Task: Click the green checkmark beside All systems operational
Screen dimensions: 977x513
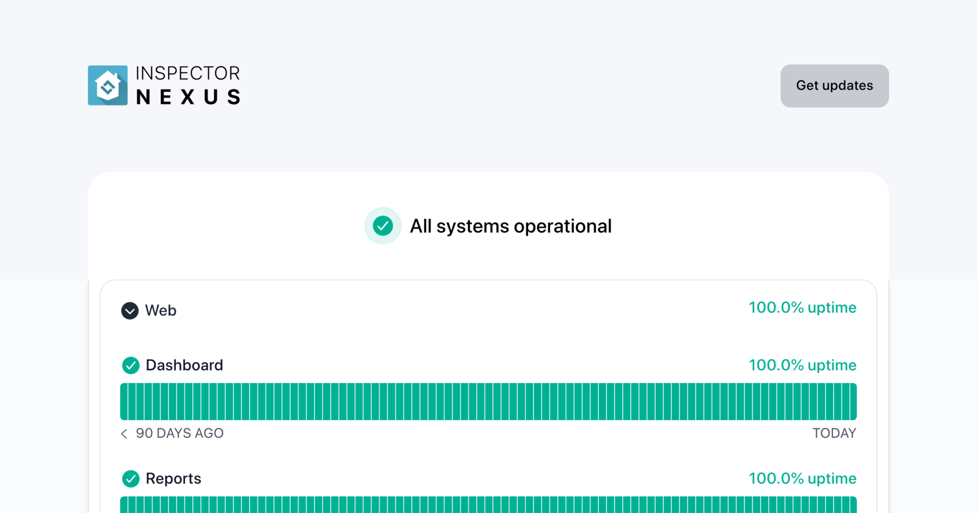Action: point(383,226)
